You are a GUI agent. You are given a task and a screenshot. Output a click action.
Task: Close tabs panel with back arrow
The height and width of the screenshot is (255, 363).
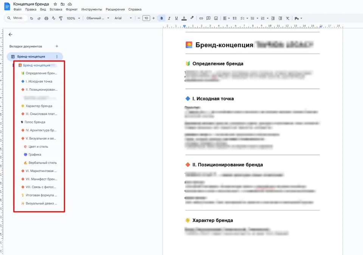(x=11, y=34)
